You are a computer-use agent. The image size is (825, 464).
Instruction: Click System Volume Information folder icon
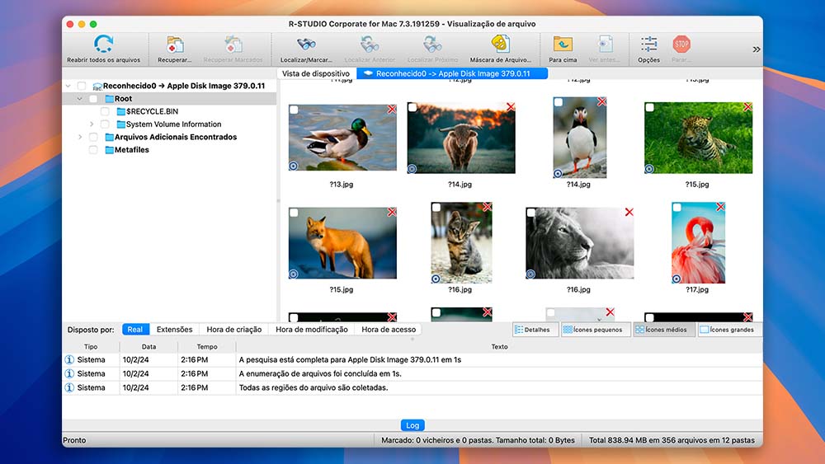121,124
